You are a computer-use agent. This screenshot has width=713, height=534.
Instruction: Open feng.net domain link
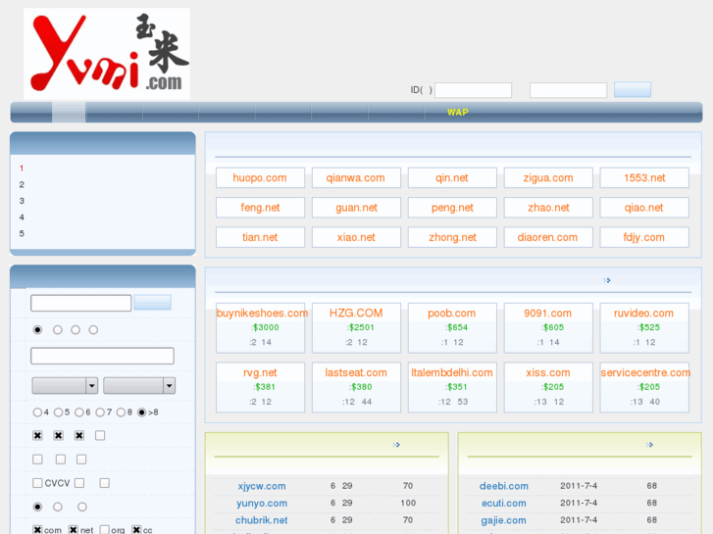coord(260,208)
